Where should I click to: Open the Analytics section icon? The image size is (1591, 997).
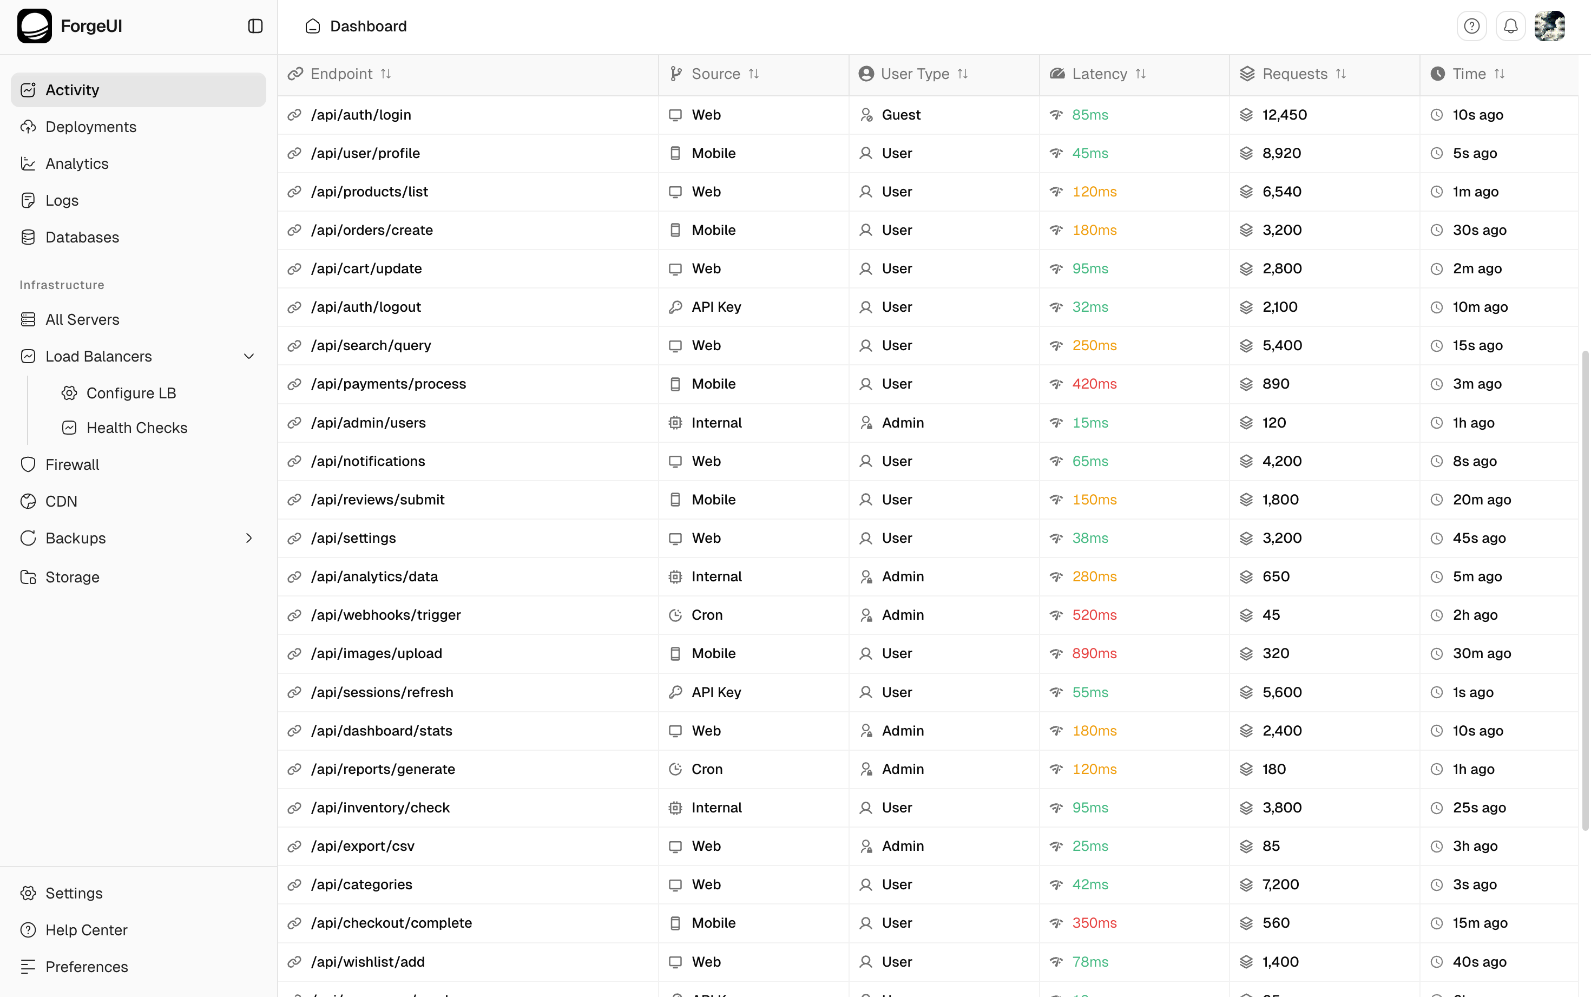[x=28, y=163]
